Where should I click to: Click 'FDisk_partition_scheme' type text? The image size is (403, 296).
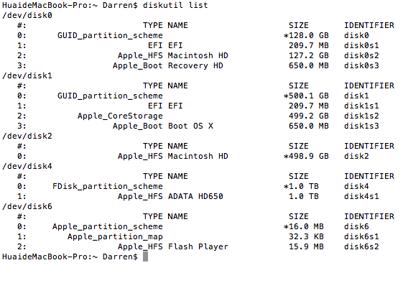(x=108, y=186)
